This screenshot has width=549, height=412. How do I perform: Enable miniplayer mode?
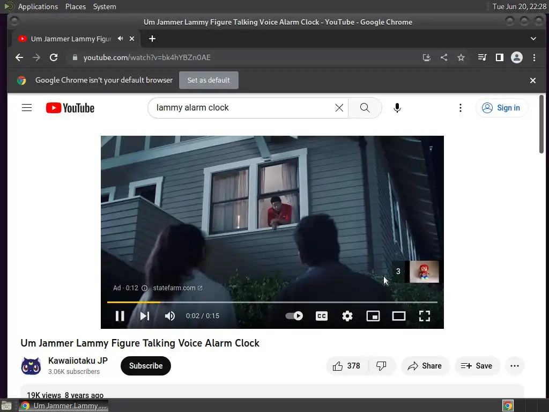(373, 316)
